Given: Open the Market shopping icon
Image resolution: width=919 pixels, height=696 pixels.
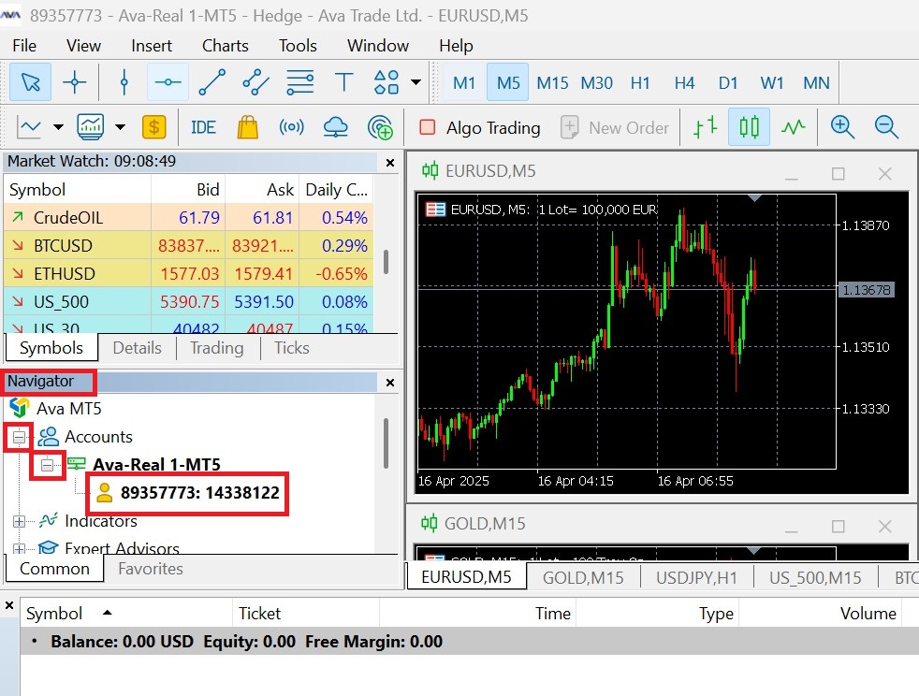Looking at the screenshot, I should coord(247,127).
